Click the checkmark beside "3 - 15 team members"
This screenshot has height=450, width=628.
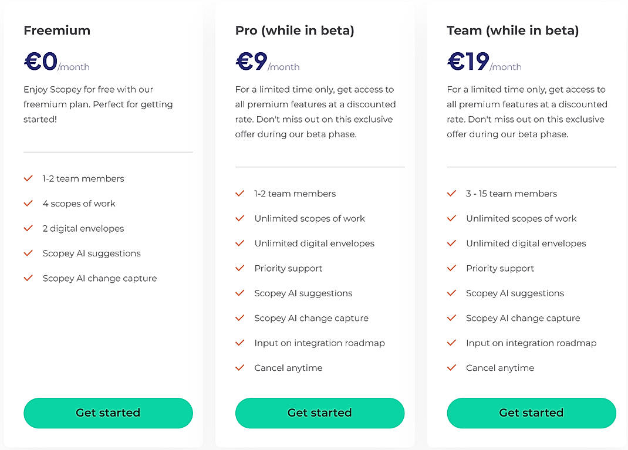[x=451, y=193]
